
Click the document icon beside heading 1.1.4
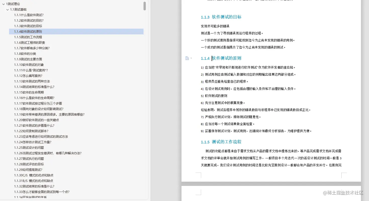coord(187,58)
